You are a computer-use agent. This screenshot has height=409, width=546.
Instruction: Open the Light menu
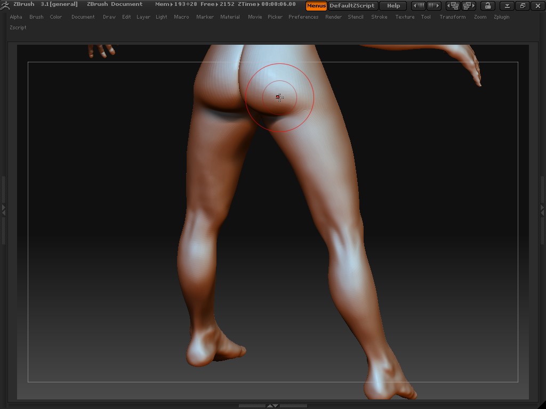click(x=161, y=17)
